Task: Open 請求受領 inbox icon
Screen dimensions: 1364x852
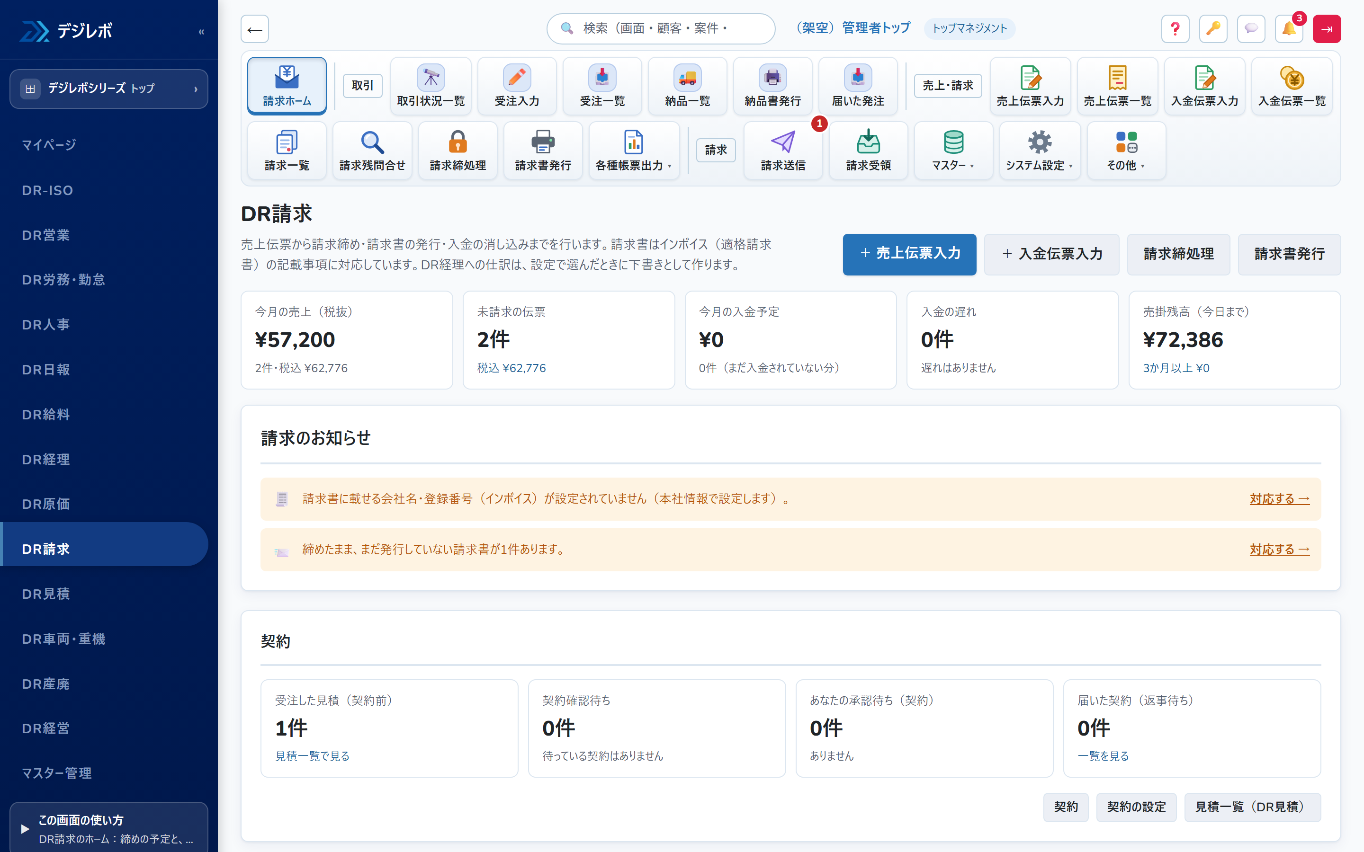Action: pos(868,151)
